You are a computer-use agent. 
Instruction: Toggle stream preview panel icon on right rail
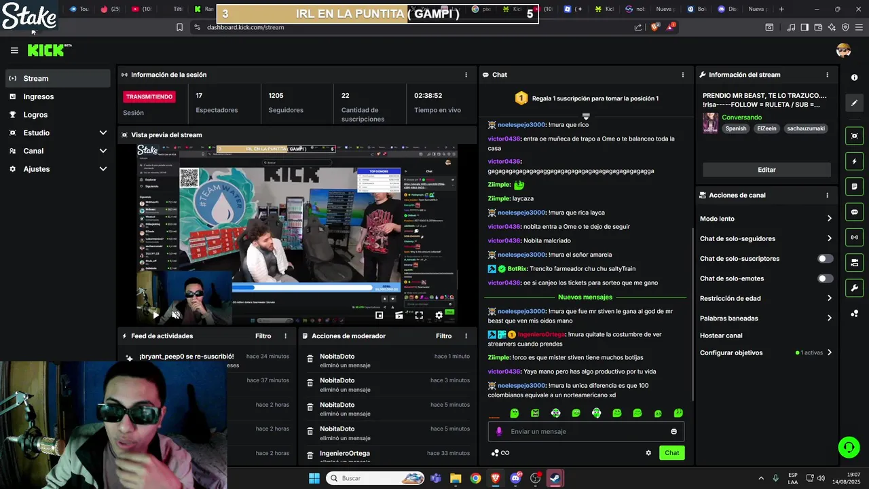pos(855,136)
